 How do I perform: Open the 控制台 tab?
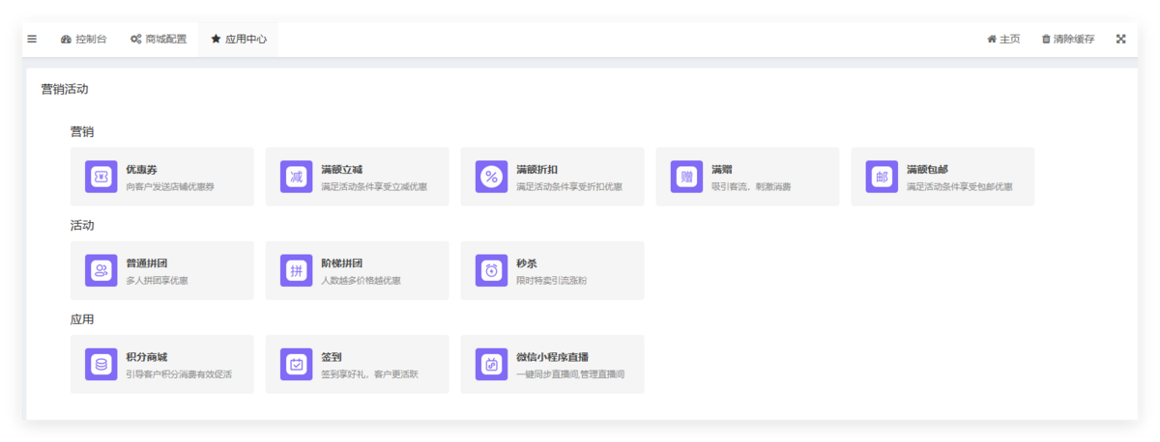(83, 40)
